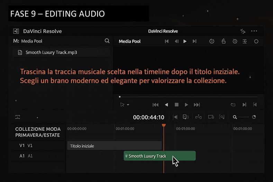Play in reverse in viewer transport

[166, 105]
